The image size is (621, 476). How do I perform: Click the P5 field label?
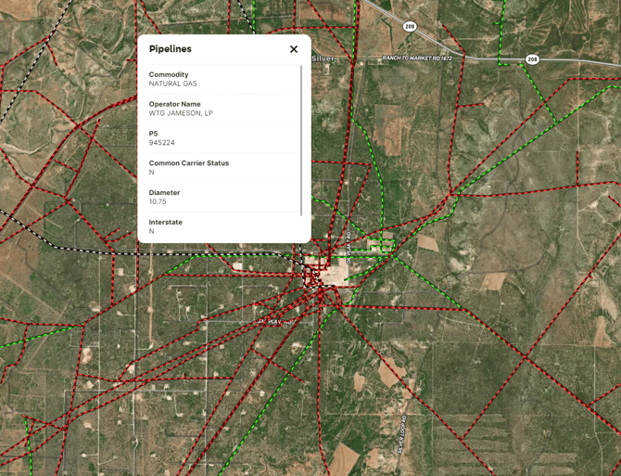click(153, 134)
